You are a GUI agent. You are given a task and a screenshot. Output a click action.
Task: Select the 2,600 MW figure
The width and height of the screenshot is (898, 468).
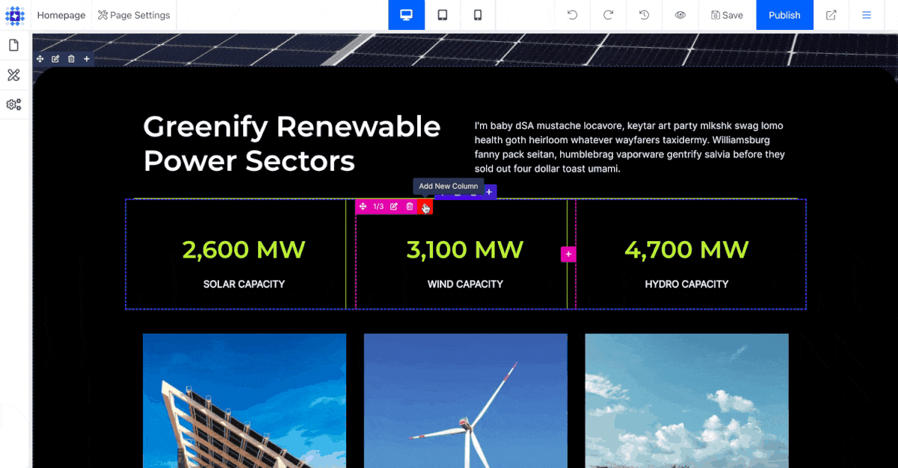pyautogui.click(x=244, y=249)
